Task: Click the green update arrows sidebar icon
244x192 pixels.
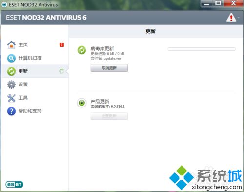Action: coord(11,71)
